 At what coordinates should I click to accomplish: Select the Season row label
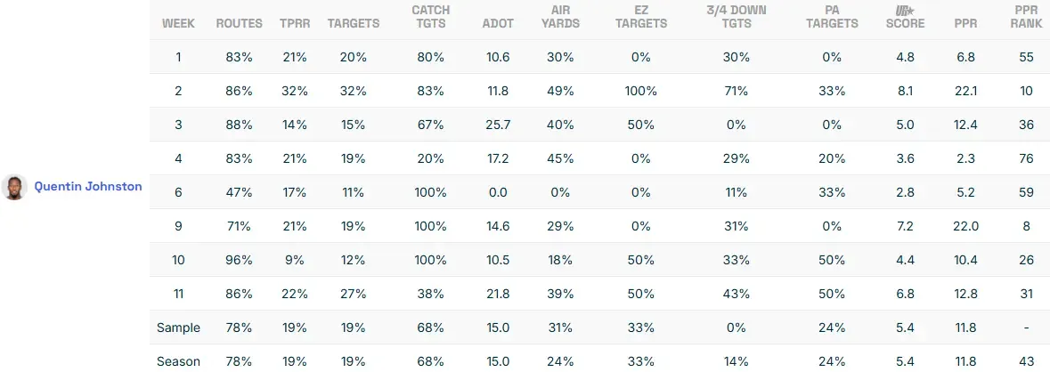pos(178,361)
